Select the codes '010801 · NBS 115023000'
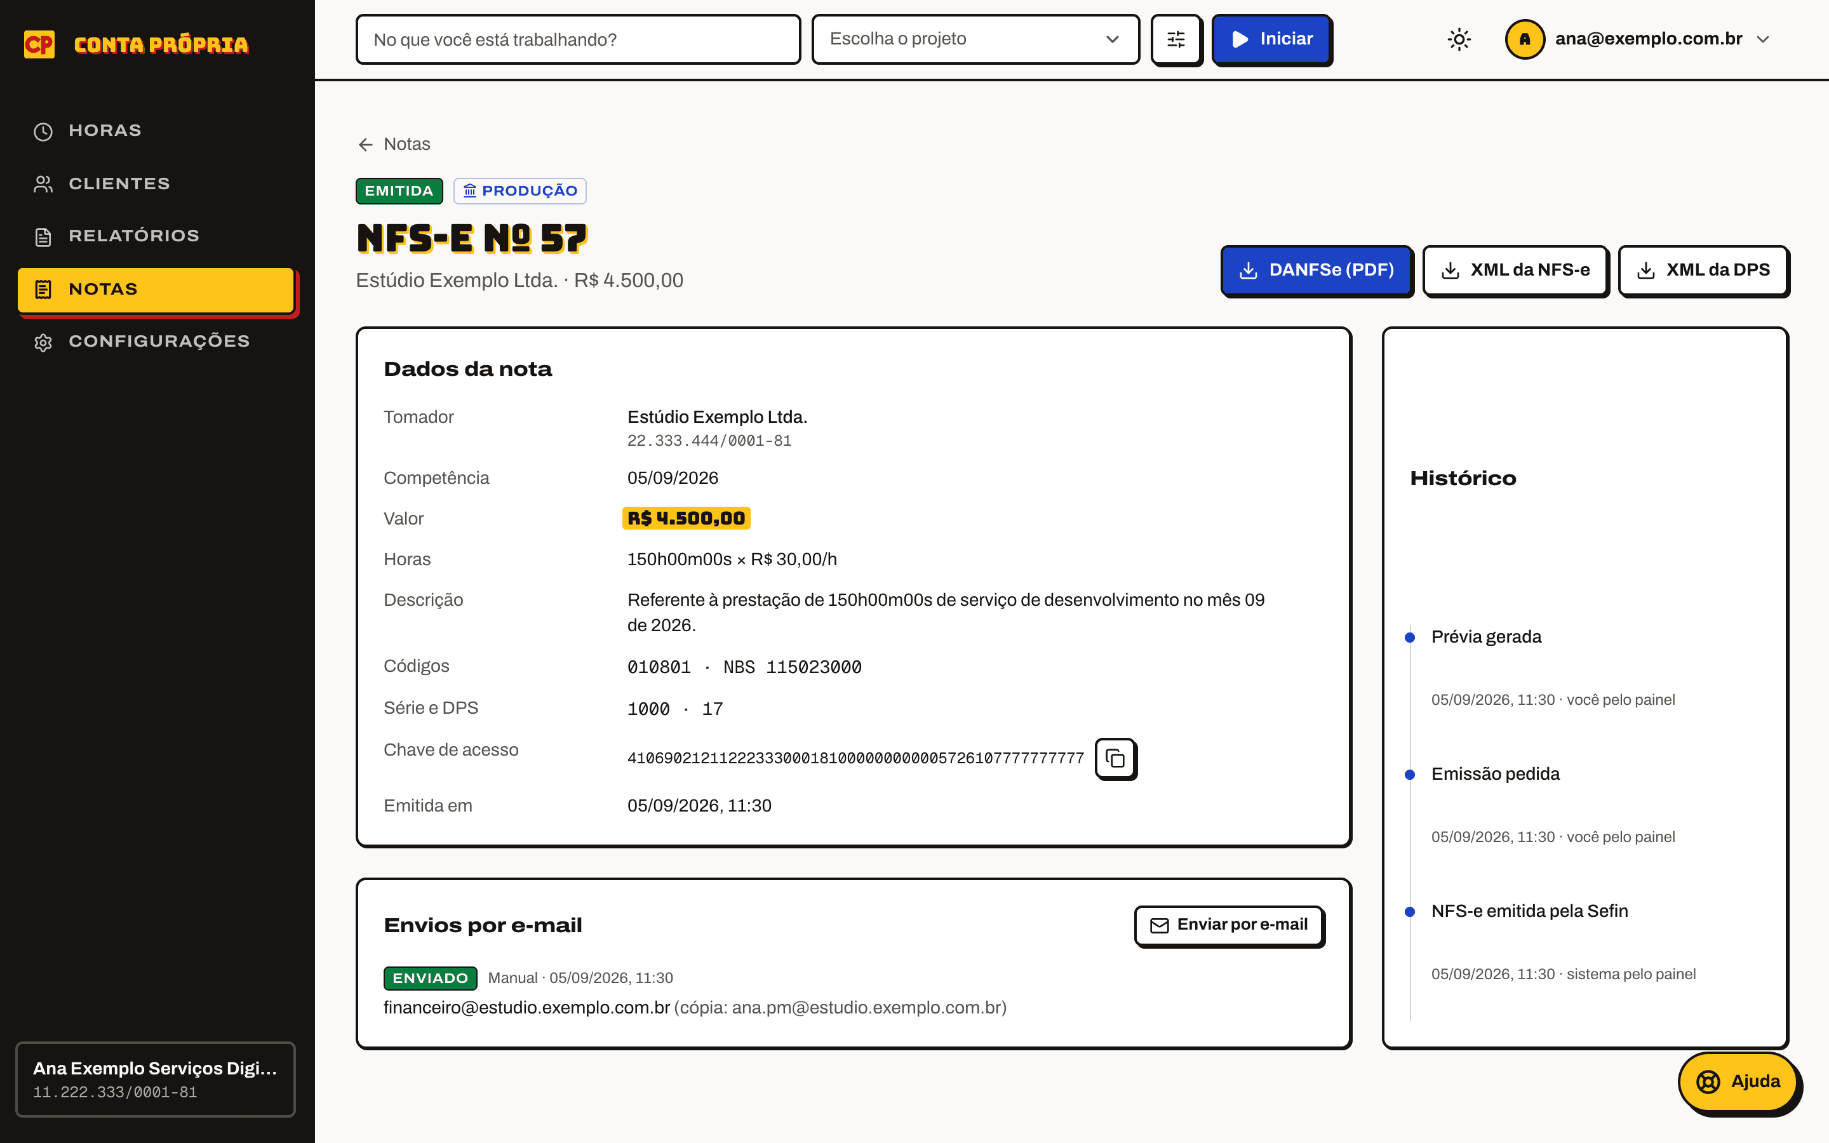The height and width of the screenshot is (1143, 1829). tap(744, 667)
